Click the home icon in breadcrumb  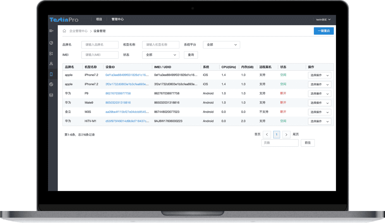click(x=64, y=31)
